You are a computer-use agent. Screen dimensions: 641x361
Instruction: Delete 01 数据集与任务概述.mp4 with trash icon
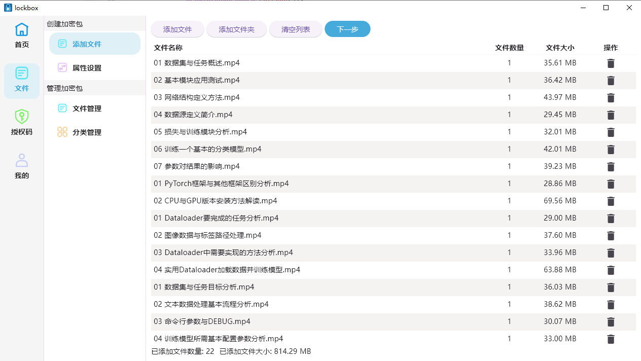coord(611,63)
